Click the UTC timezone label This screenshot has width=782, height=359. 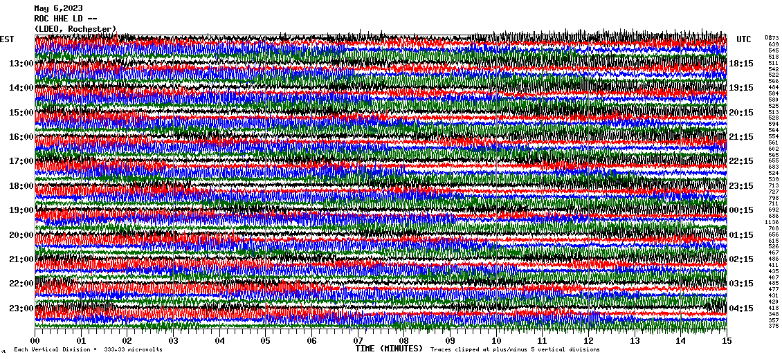[744, 39]
